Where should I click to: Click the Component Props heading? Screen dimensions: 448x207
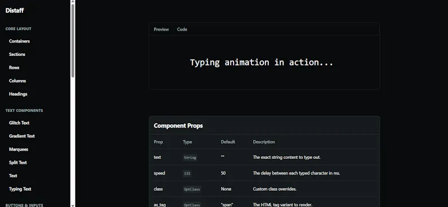coord(178,126)
